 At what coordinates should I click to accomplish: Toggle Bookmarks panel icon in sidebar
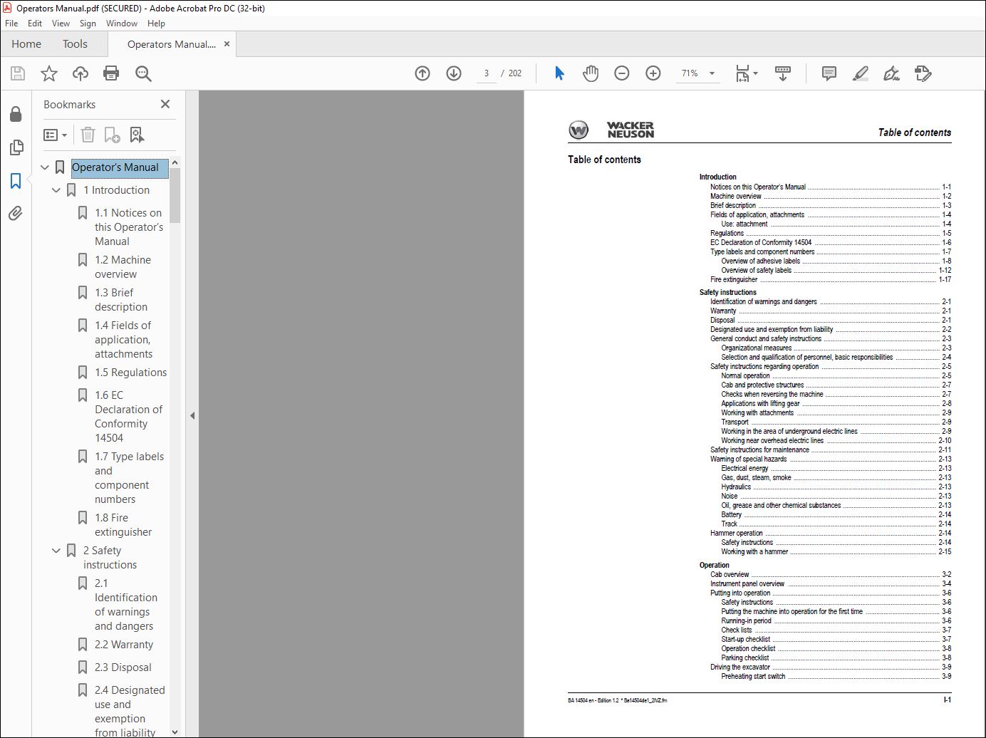pyautogui.click(x=16, y=181)
